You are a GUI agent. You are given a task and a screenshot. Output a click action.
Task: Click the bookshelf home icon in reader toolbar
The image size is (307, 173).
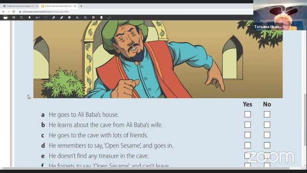5,18
